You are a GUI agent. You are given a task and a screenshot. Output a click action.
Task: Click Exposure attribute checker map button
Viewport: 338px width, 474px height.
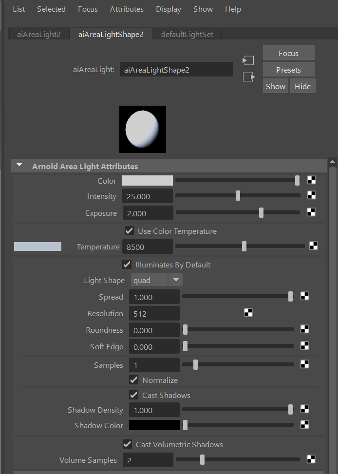(x=311, y=212)
